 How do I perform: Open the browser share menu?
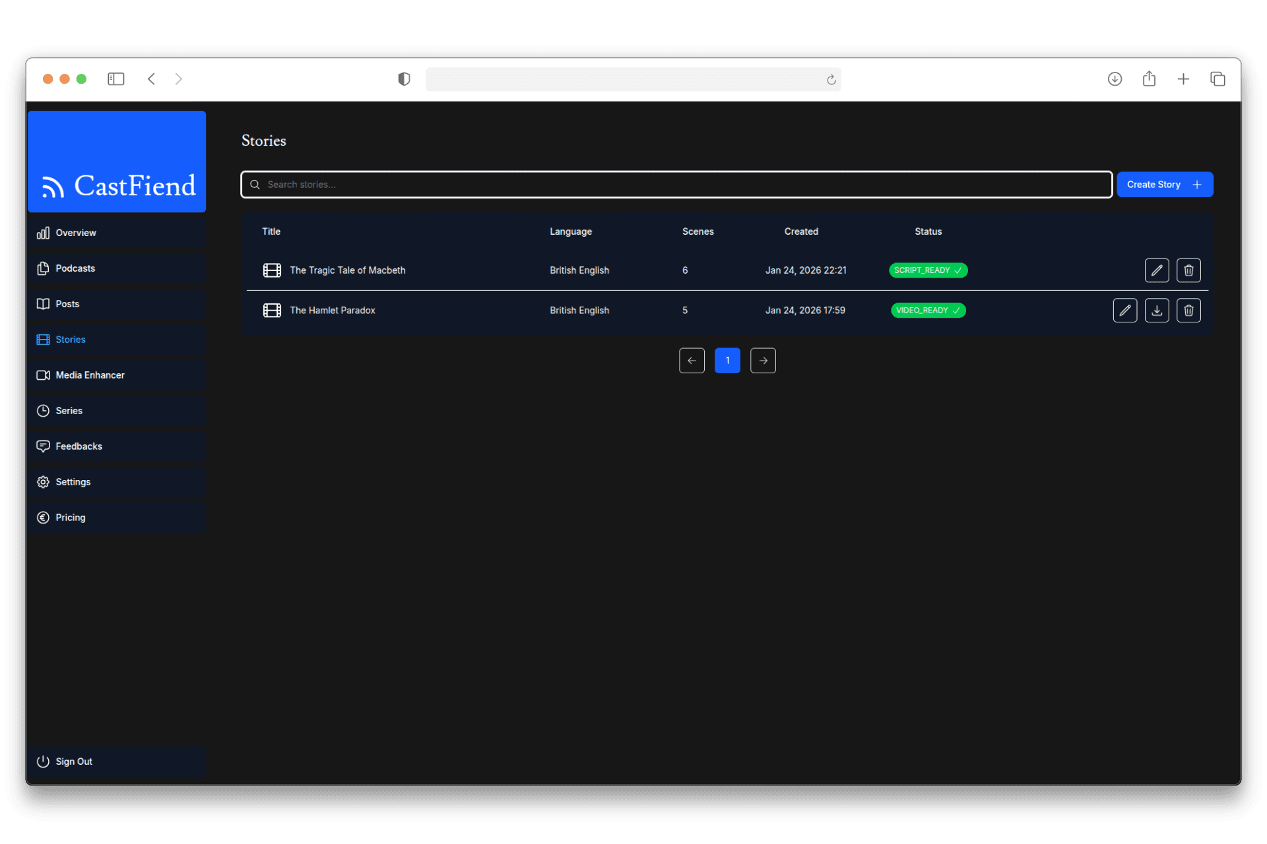1148,79
